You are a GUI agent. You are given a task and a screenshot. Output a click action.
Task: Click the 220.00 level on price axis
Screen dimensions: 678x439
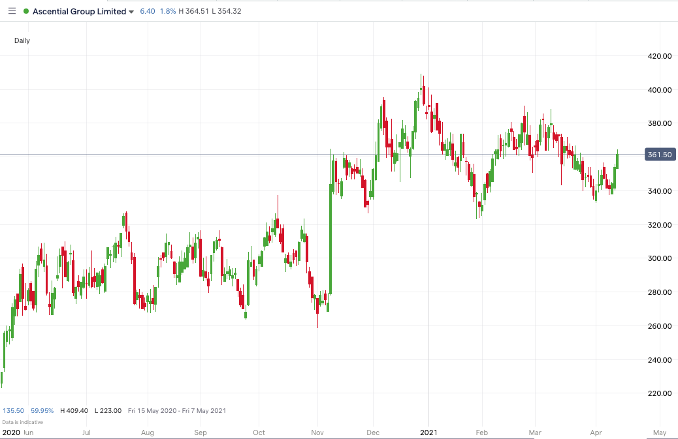(658, 393)
